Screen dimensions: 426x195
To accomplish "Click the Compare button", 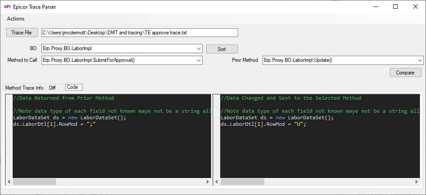I will (405, 73).
